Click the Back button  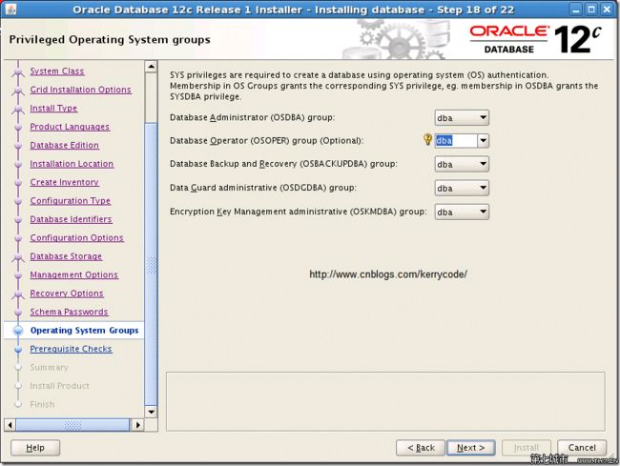421,448
